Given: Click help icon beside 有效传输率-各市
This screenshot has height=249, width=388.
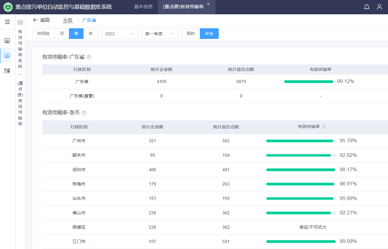Looking at the screenshot, I should click(x=84, y=113).
